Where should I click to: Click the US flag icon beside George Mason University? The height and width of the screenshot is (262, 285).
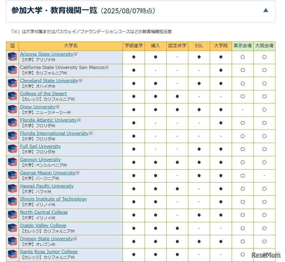click(12, 176)
